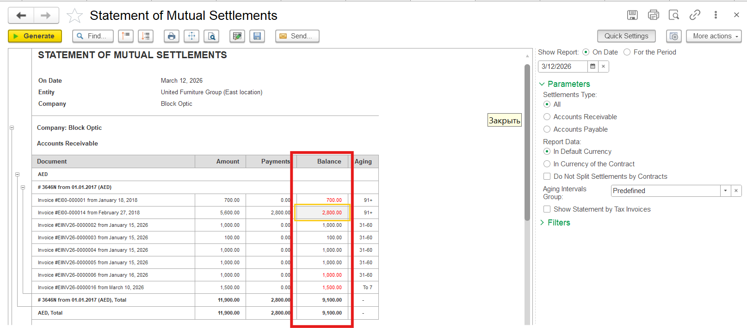This screenshot has height=328, width=747.
Task: Click the yellow Generate button
Action: tap(35, 36)
